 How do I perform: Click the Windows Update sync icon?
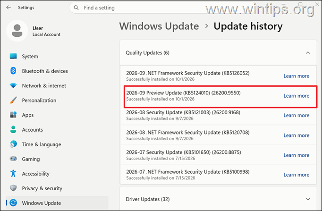(x=13, y=203)
